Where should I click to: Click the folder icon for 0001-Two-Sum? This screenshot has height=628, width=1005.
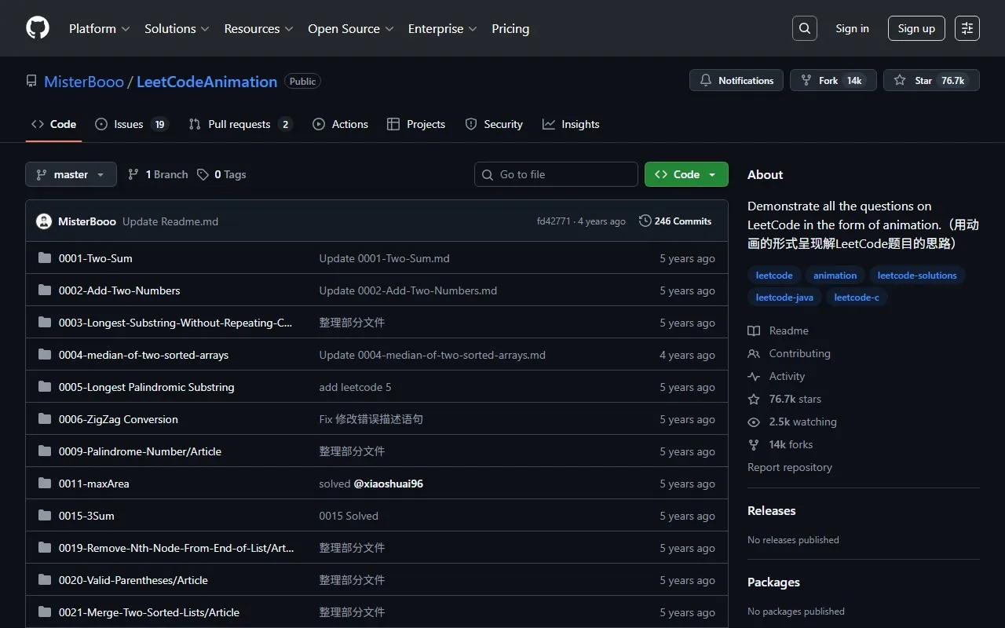coord(45,258)
